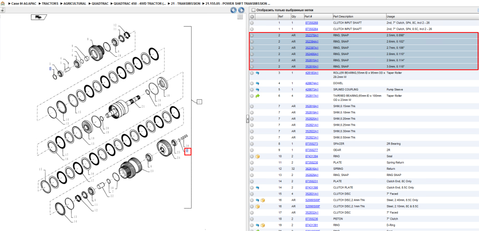Click highlighted callout near top-left of diagram
479x231 pixels.
50,68
